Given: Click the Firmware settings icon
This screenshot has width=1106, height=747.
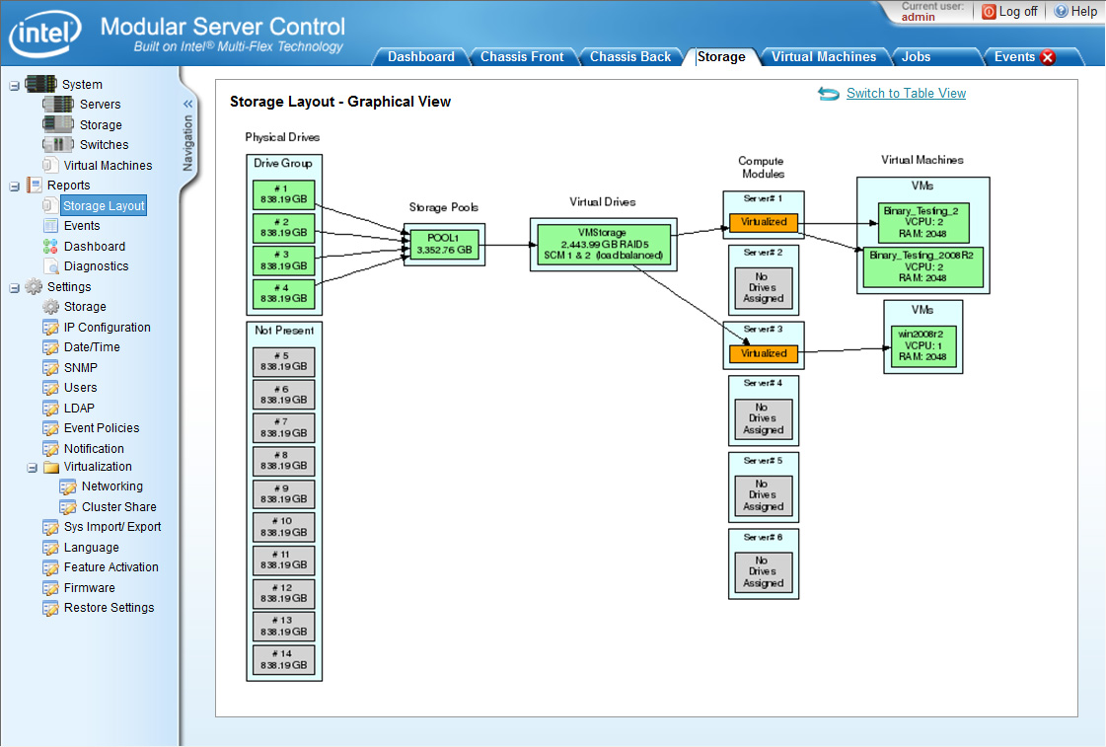Looking at the screenshot, I should pyautogui.click(x=50, y=587).
